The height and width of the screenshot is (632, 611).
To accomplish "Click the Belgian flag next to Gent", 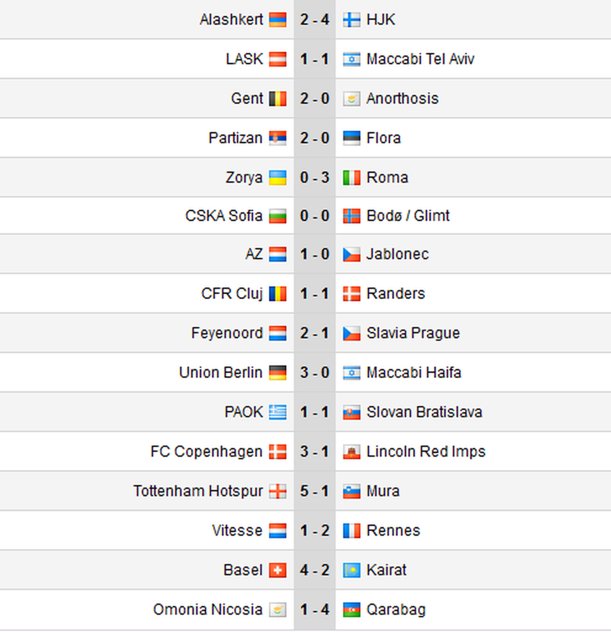I will [x=278, y=99].
